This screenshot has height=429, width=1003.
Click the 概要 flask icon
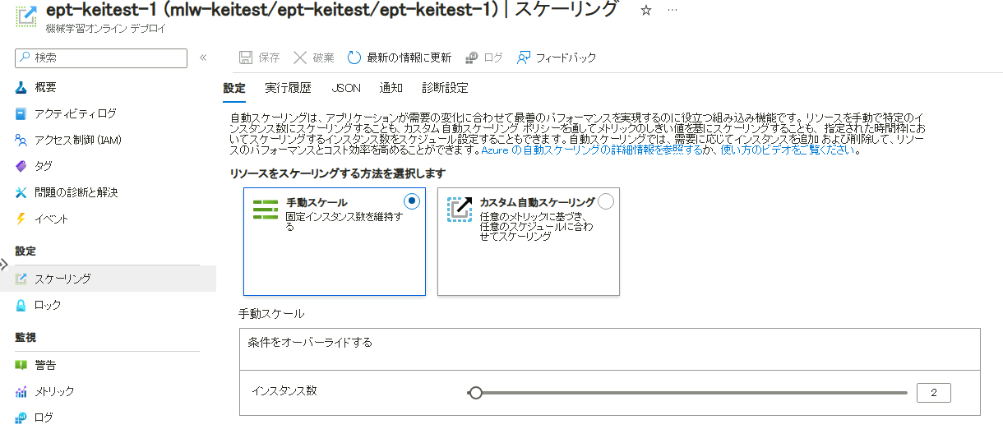22,87
